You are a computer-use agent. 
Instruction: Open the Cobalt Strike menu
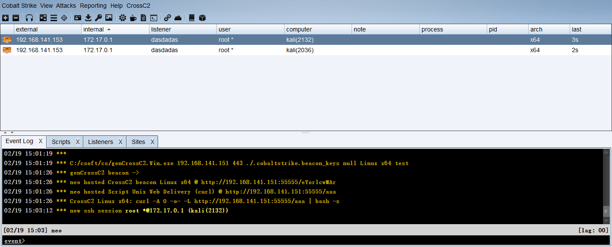(x=19, y=6)
